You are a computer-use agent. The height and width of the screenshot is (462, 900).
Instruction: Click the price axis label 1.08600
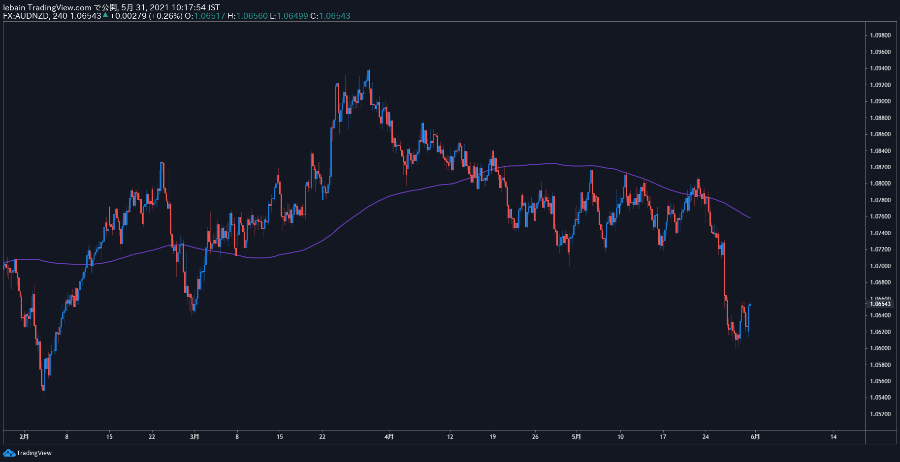click(x=880, y=134)
